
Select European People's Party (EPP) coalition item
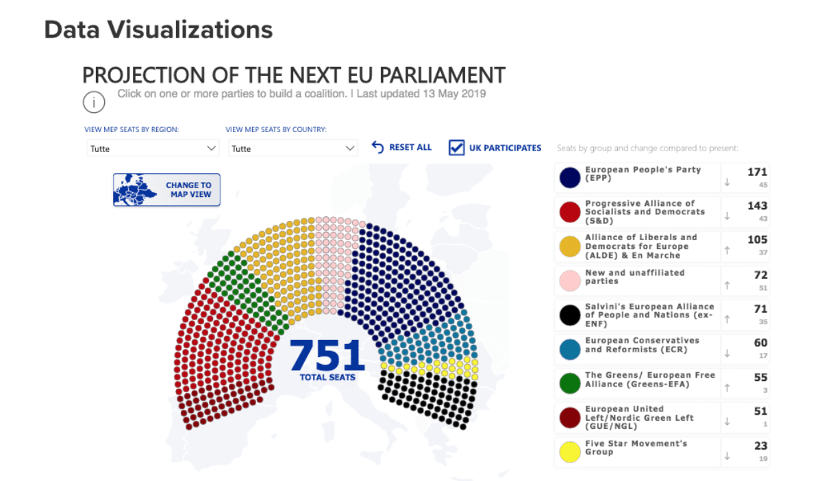(x=643, y=174)
